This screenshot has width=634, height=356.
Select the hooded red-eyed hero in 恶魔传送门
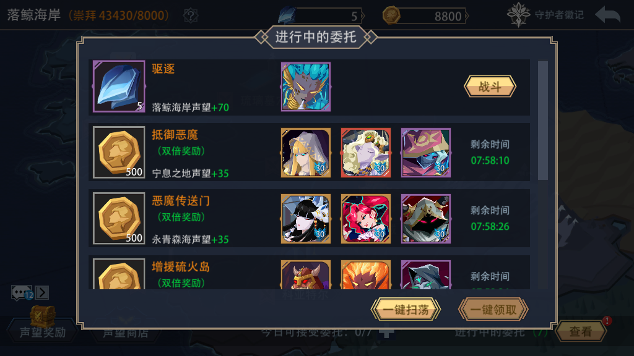[426, 219]
